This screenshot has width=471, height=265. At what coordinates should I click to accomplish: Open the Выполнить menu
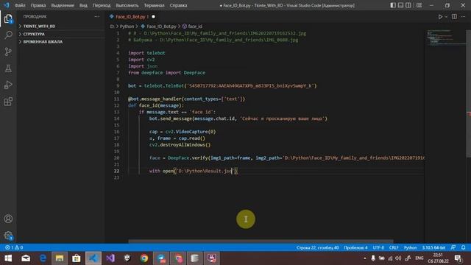click(127, 5)
